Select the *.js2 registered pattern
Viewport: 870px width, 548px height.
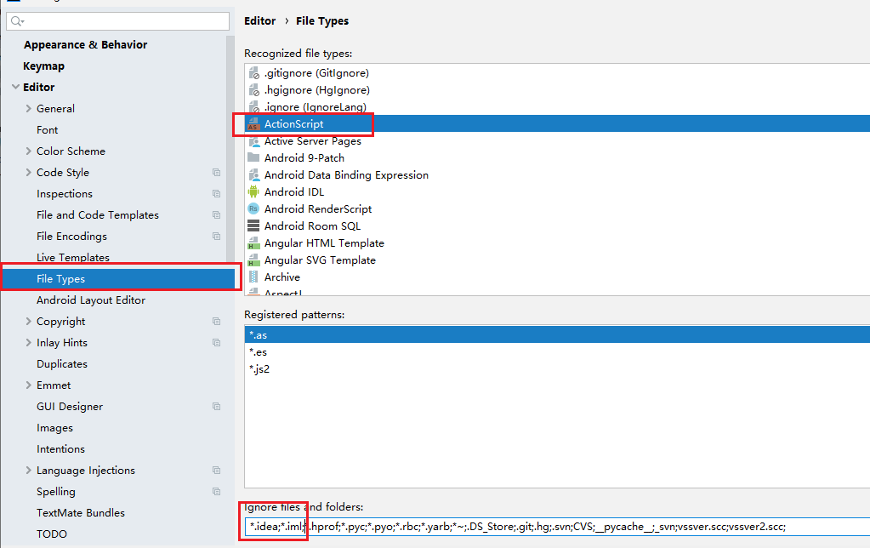[x=557, y=368]
